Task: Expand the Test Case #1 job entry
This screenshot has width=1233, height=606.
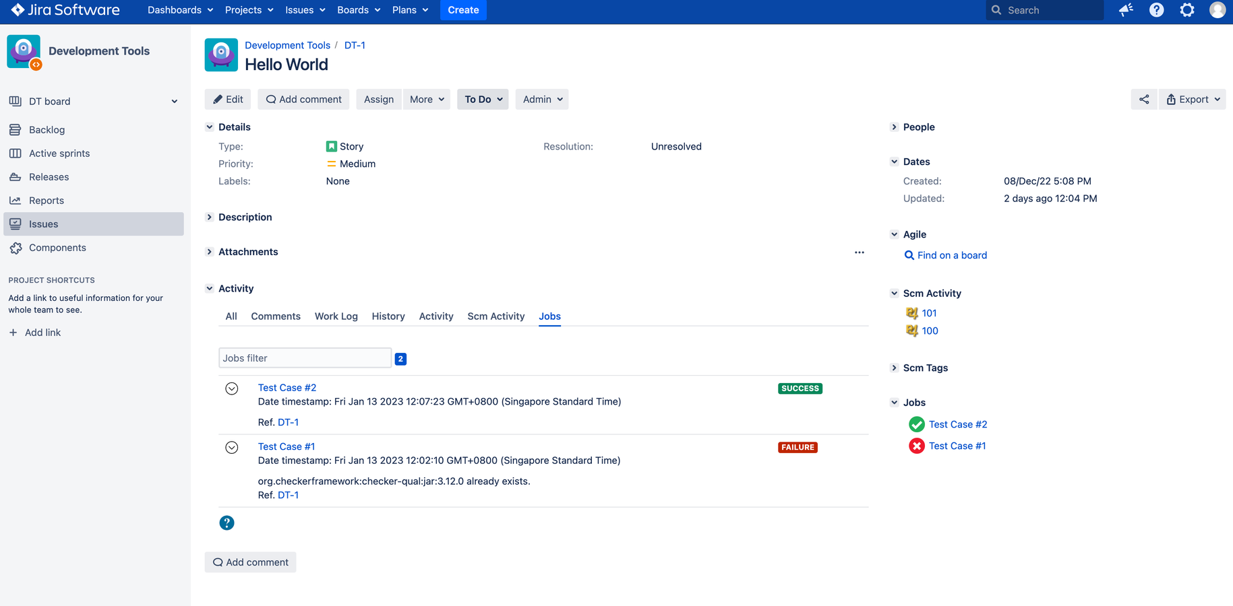Action: point(231,448)
